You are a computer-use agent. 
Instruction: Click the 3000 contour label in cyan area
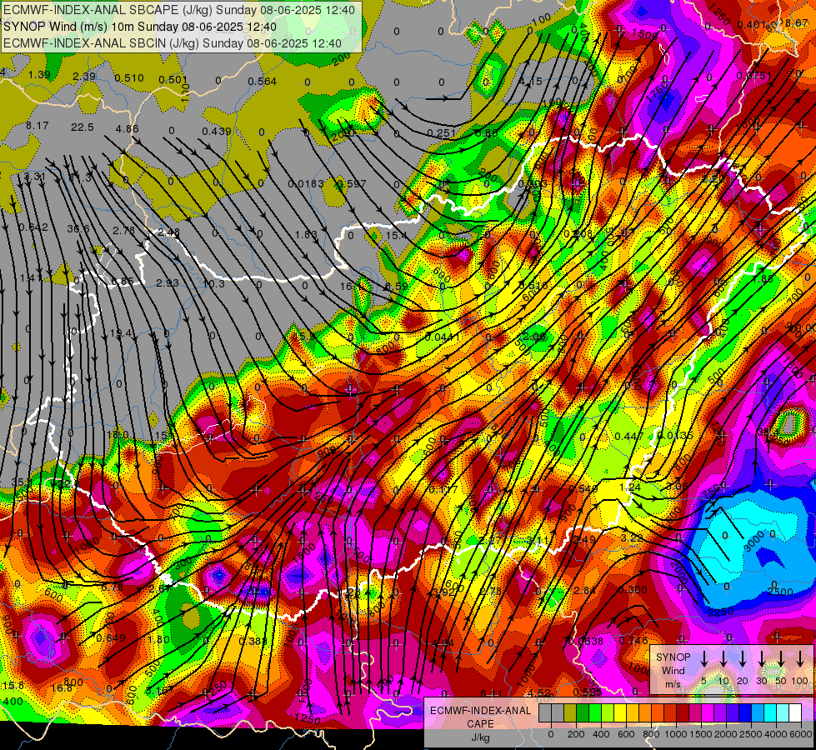[x=753, y=542]
